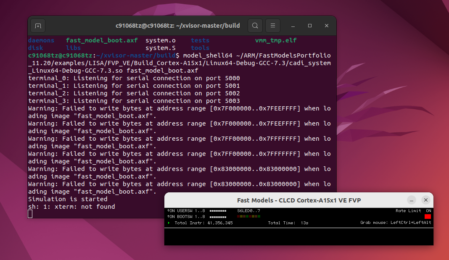Click USERSW switch 8
This screenshot has height=260, width=449.
[x=226, y=211]
